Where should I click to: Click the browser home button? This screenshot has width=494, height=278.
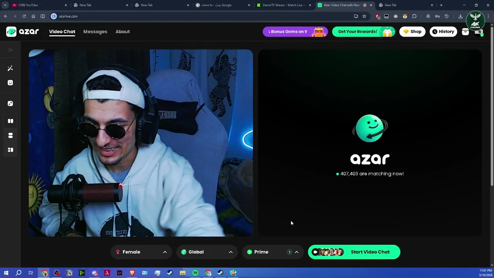point(33,16)
